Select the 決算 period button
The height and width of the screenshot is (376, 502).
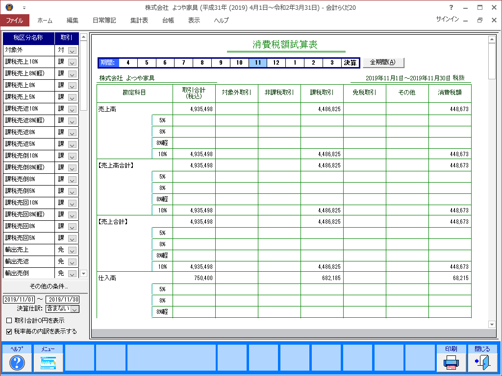[350, 63]
